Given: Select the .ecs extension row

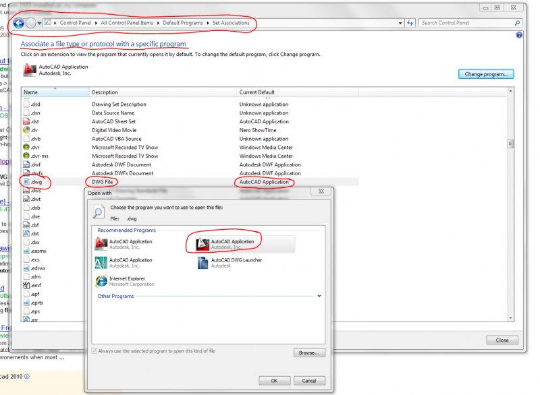Looking at the screenshot, I should [x=53, y=260].
